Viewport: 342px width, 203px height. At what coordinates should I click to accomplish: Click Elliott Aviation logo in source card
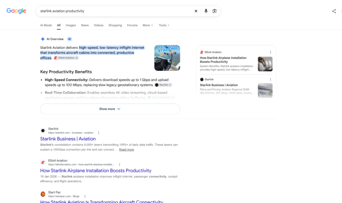pyautogui.click(x=202, y=52)
